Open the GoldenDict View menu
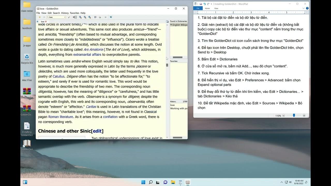Image resolution: width=331 pixels, height=186 pixels. pos(44,13)
